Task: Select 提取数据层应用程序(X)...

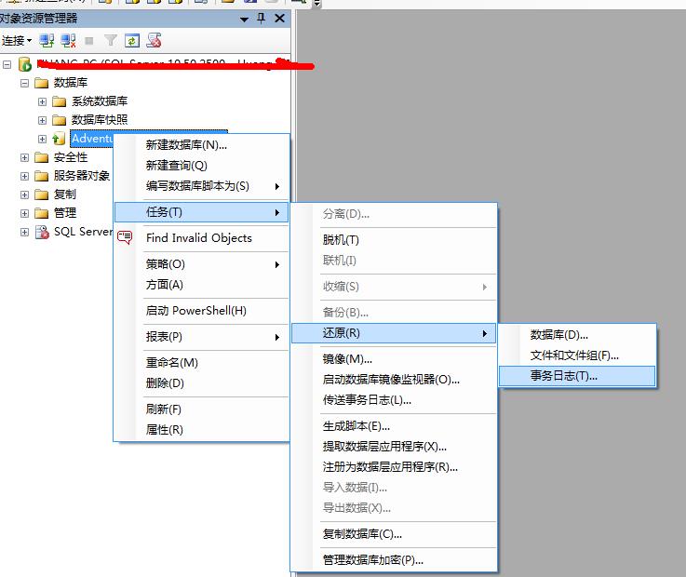Action: coord(394,447)
